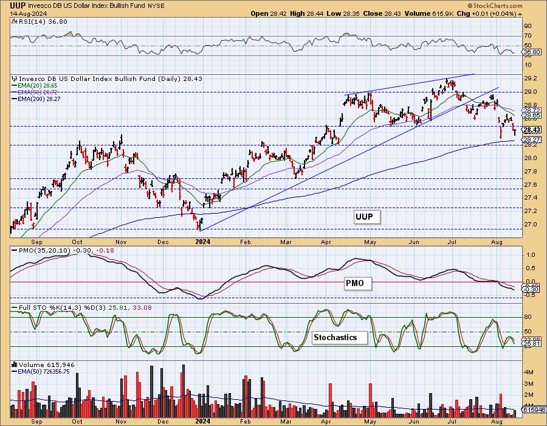Click the Chg +0.01 (+0.04%) value
Viewport: 547px width, 426px height.
point(486,13)
